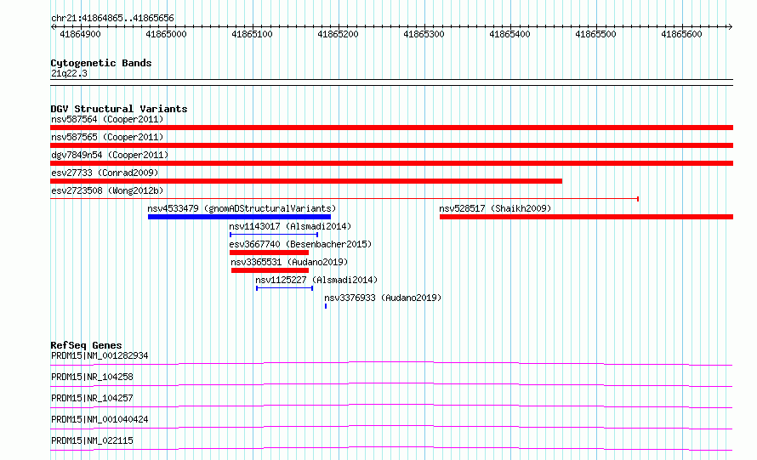Click the esv3667740 (Besenbacher2015) label
The image size is (757, 460).
pos(300,244)
